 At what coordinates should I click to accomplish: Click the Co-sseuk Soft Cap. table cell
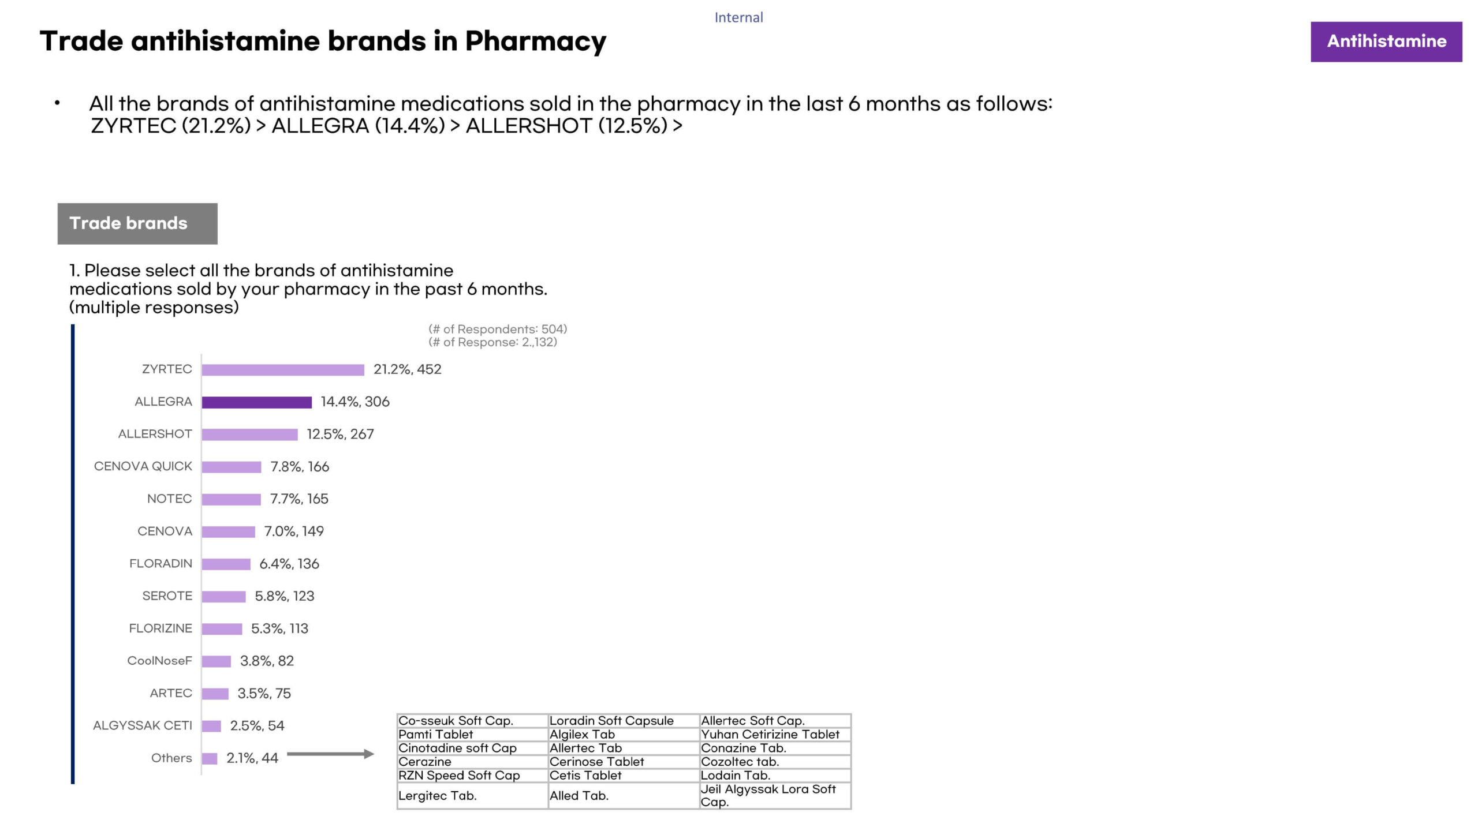tap(456, 721)
